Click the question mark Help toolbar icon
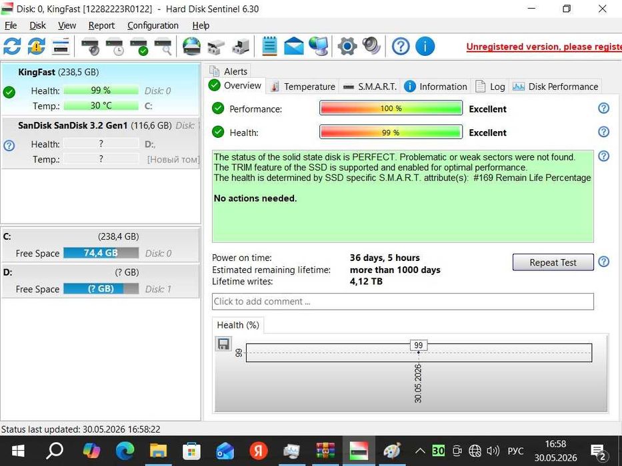This screenshot has width=622, height=466. tap(401, 47)
